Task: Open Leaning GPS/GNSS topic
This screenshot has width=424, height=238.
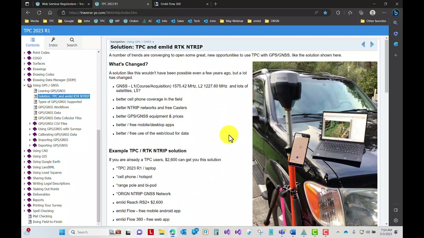Action: 52,91
